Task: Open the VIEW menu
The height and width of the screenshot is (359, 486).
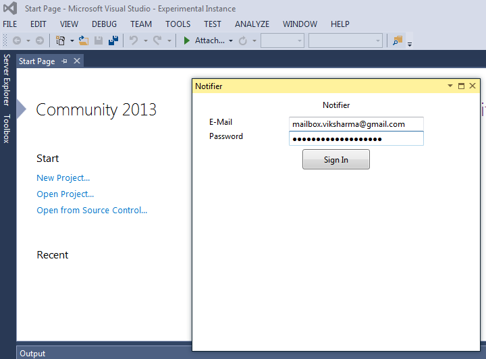Action: [x=69, y=24]
